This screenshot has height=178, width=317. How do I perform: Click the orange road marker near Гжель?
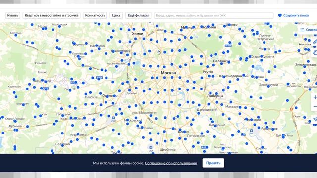pos(291,109)
